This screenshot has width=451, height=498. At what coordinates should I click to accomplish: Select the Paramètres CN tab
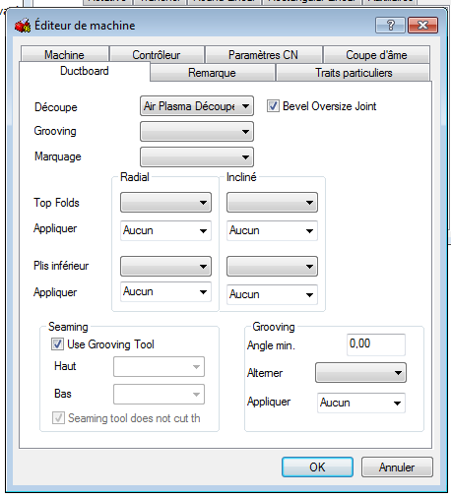pyautogui.click(x=263, y=54)
